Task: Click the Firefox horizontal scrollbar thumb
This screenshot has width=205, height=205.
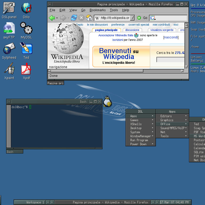Action: point(97,71)
